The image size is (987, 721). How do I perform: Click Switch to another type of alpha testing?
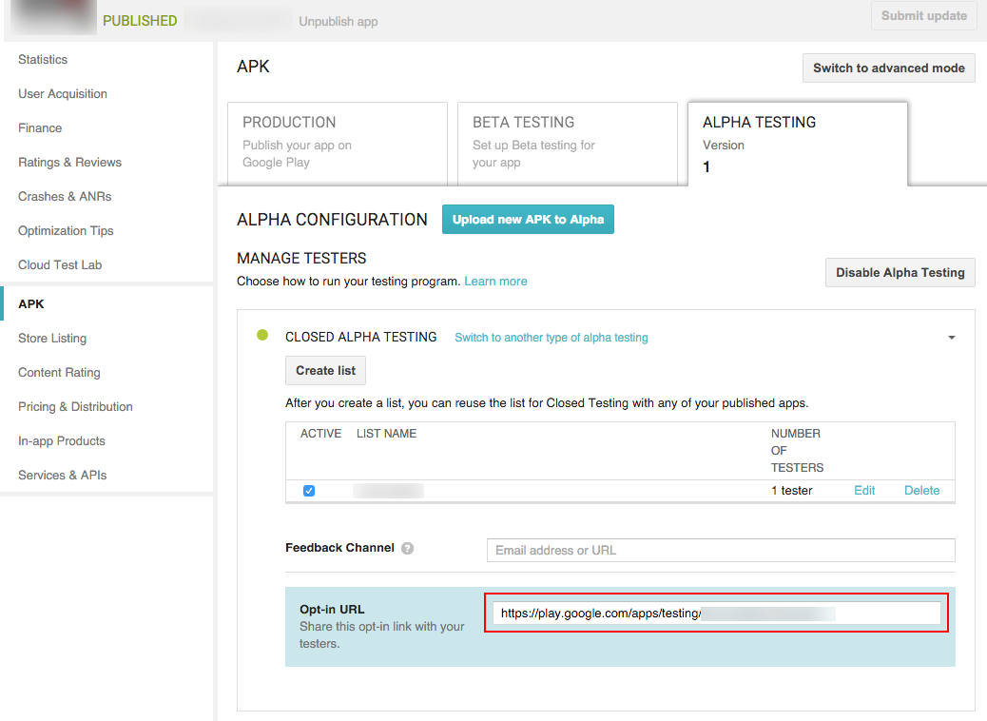[x=551, y=338]
